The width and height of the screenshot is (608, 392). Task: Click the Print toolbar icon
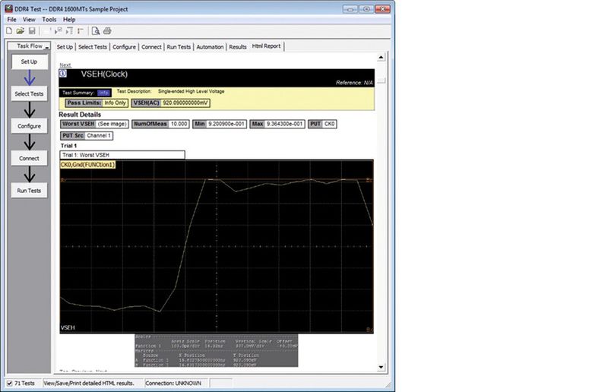click(x=107, y=31)
